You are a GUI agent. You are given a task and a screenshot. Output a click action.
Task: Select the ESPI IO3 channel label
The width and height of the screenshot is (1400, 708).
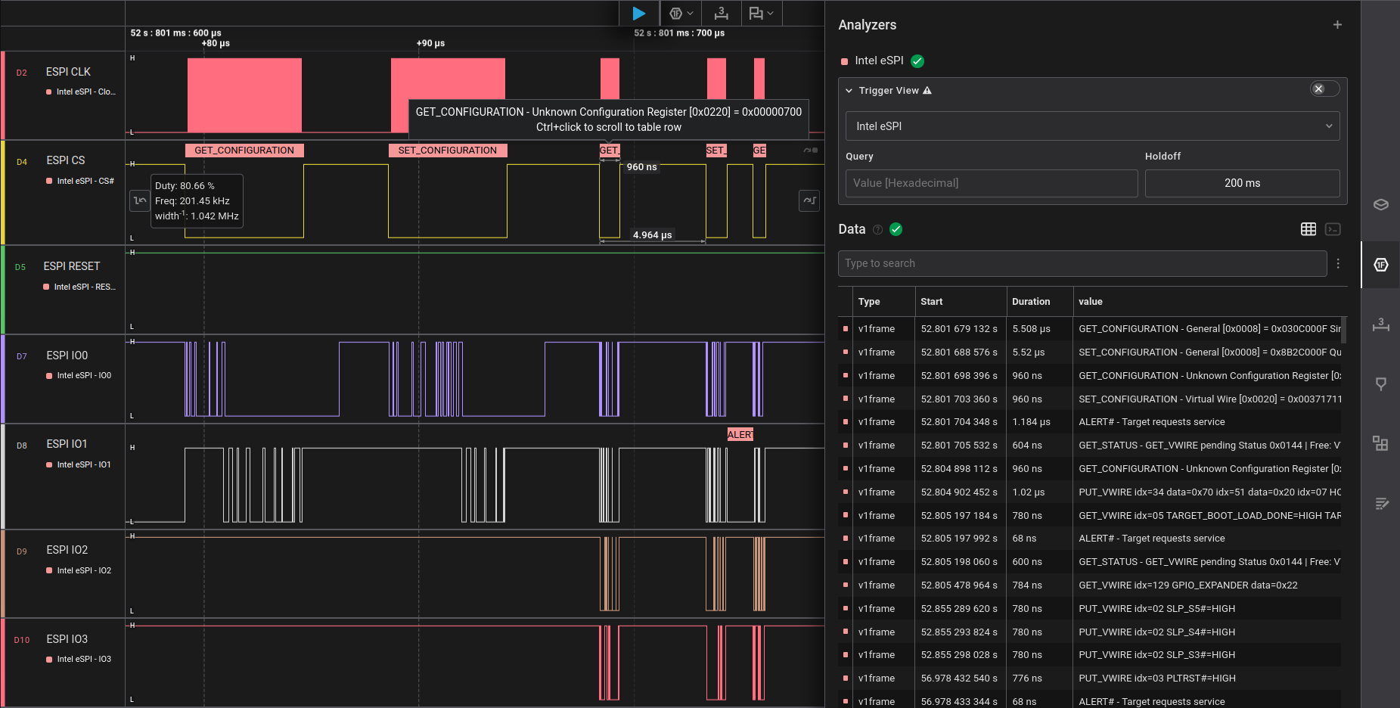coord(67,639)
